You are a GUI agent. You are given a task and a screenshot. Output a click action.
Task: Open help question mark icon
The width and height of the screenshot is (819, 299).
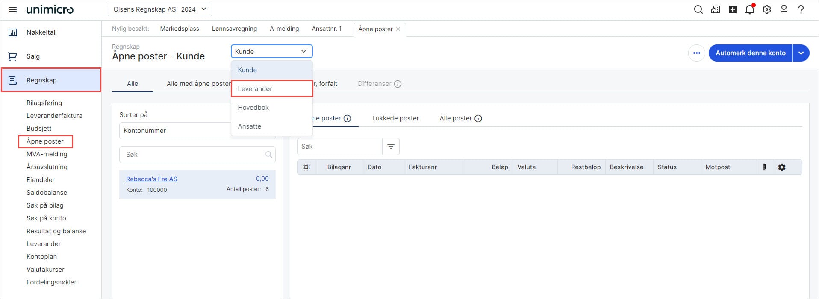[801, 9]
